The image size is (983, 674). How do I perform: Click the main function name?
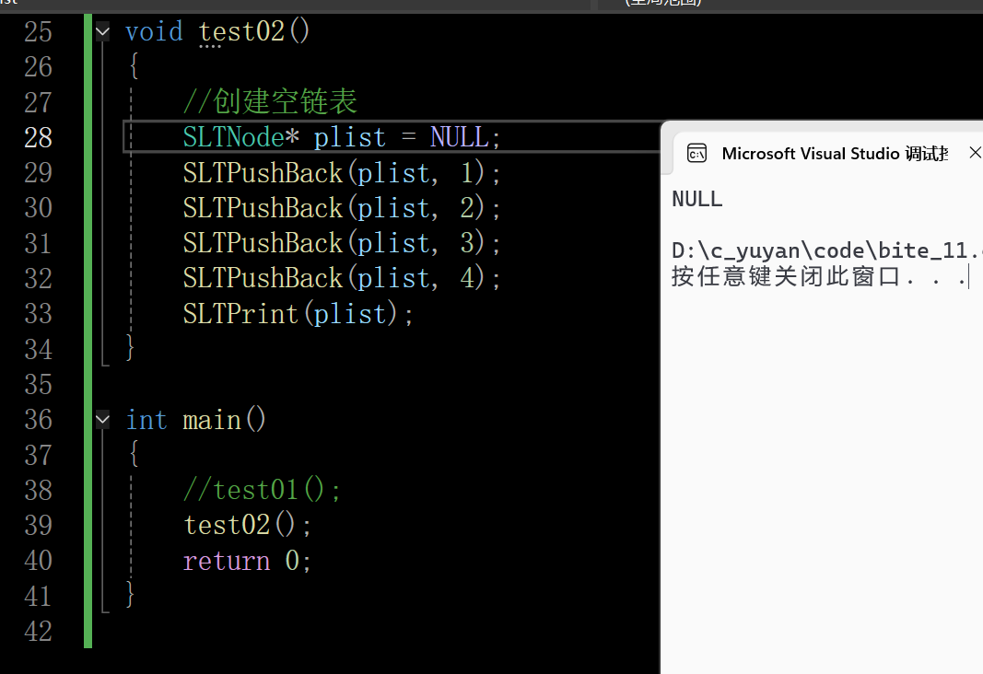pos(213,420)
